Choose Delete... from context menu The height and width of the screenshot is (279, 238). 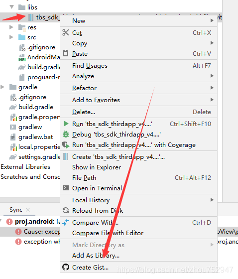point(138,112)
